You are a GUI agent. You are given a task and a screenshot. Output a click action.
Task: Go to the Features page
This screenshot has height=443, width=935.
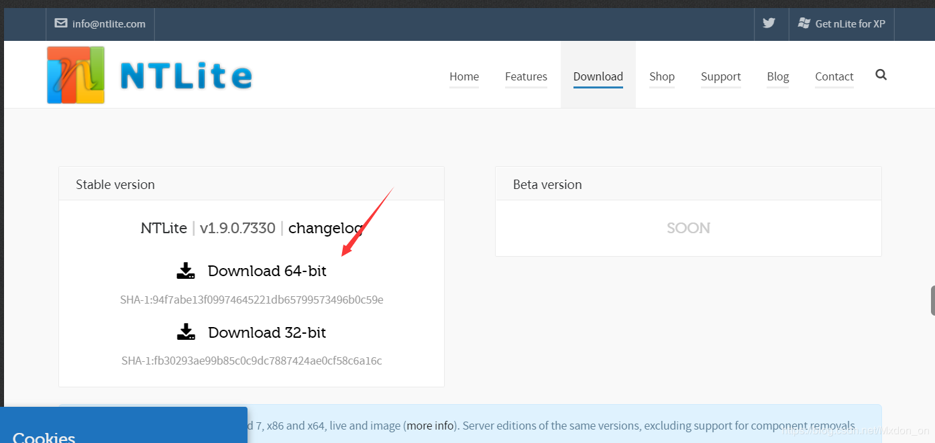coord(526,76)
